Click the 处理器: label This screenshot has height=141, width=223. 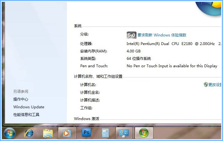point(86,44)
